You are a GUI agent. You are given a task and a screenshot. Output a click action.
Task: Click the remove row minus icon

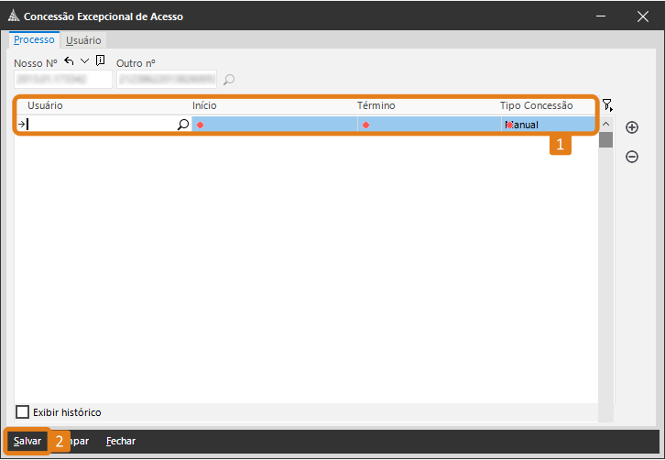(632, 157)
